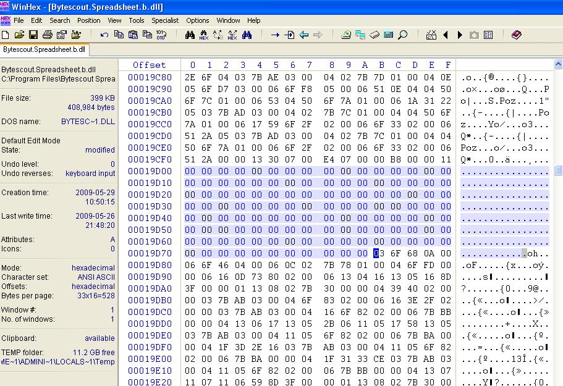563x386 pixels.
Task: Click the Replace Hex Values icon
Action: pyautogui.click(x=232, y=35)
